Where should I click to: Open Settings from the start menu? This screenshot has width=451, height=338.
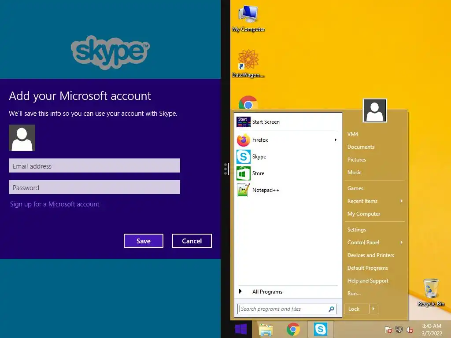coord(357,230)
